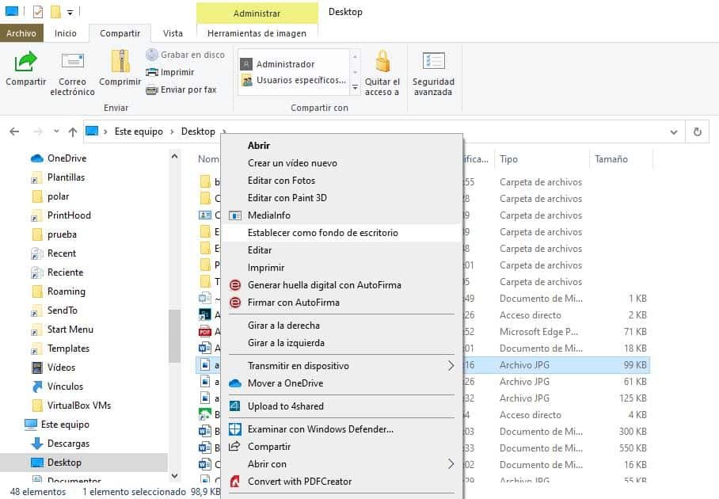Select MediaInfo in context menu
The height and width of the screenshot is (499, 719).
[x=341, y=215]
